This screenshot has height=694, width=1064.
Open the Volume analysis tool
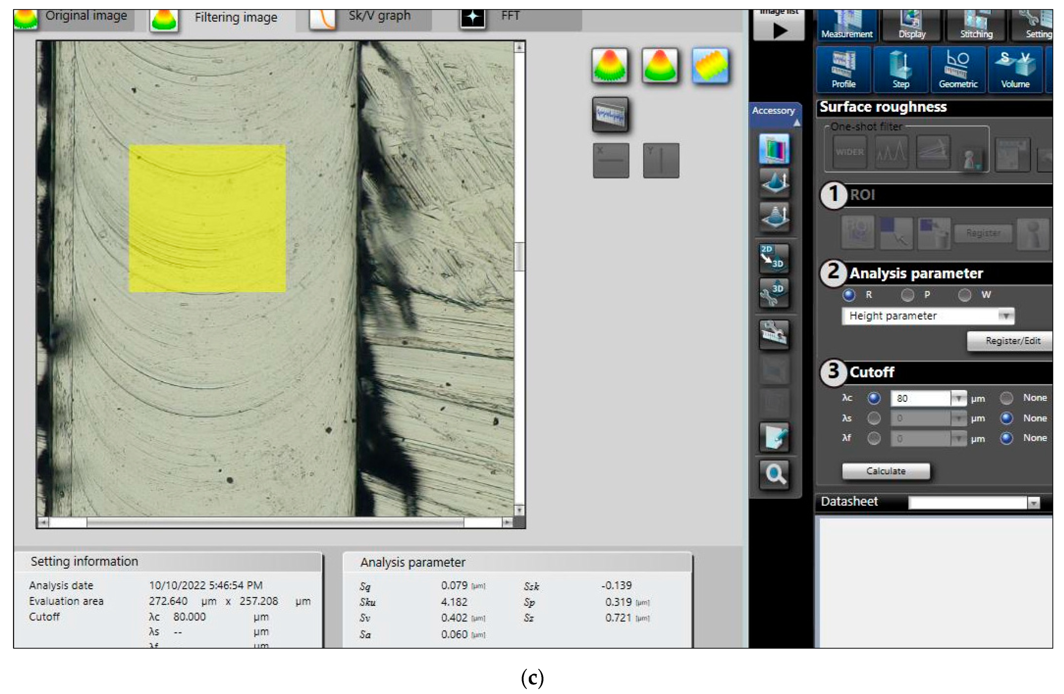tap(1015, 70)
